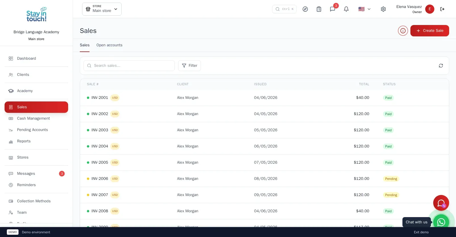456x237 pixels.
Task: Click the USD badge on INV-2004
Action: [x=115, y=146]
